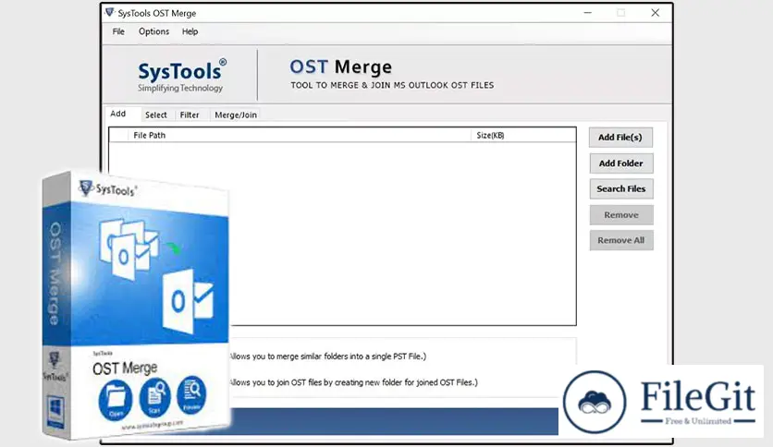This screenshot has height=447, width=773.
Task: Click the Search Files button
Action: coord(621,189)
